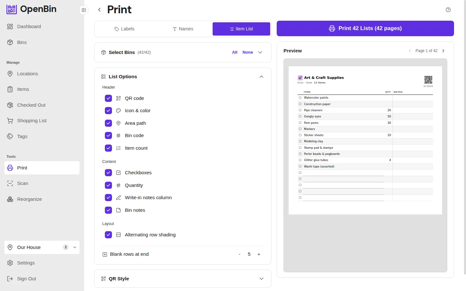The height and width of the screenshot is (291, 466).
Task: Click Sign Out
Action: (x=42, y=279)
